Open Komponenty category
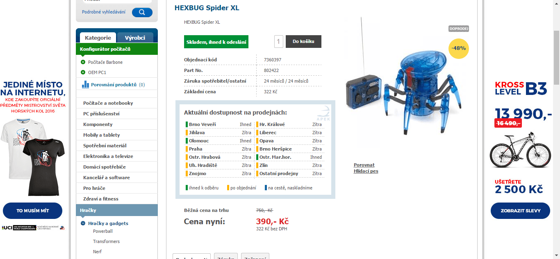560x259 pixels. tap(117, 124)
